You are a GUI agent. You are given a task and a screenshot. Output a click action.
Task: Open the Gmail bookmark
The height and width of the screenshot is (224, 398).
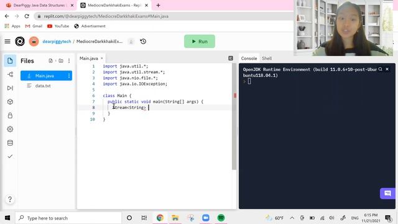pyautogui.click(x=34, y=26)
